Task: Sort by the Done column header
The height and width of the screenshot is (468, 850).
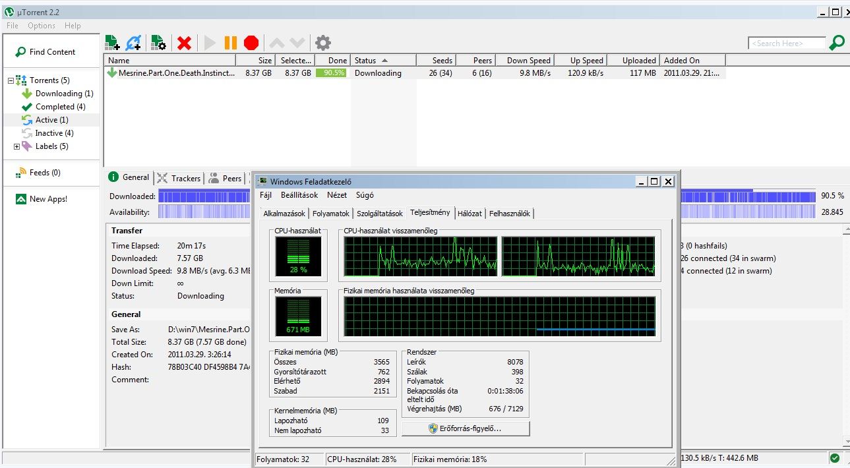Action: 332,60
